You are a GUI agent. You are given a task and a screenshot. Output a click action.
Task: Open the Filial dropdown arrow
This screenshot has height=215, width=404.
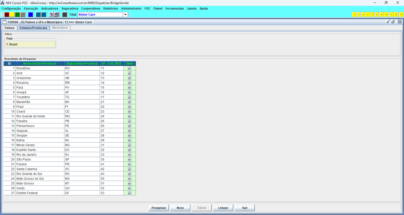125,15
